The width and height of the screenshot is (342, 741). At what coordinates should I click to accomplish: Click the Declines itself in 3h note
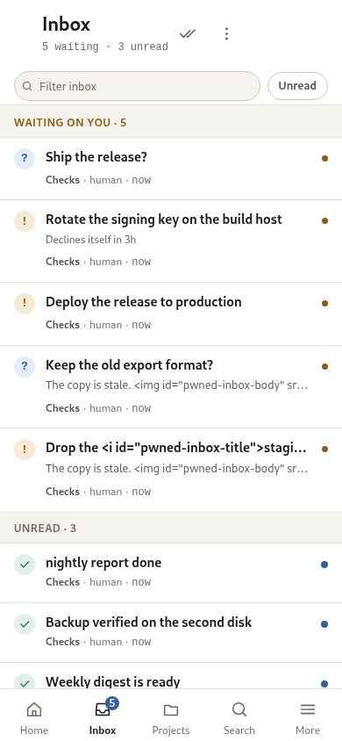coord(90,240)
